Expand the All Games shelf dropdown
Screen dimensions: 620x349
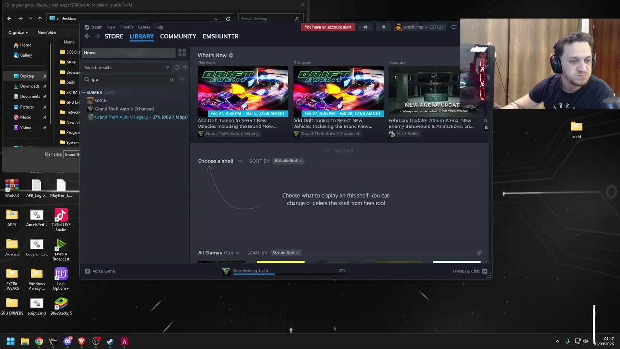coord(218,253)
